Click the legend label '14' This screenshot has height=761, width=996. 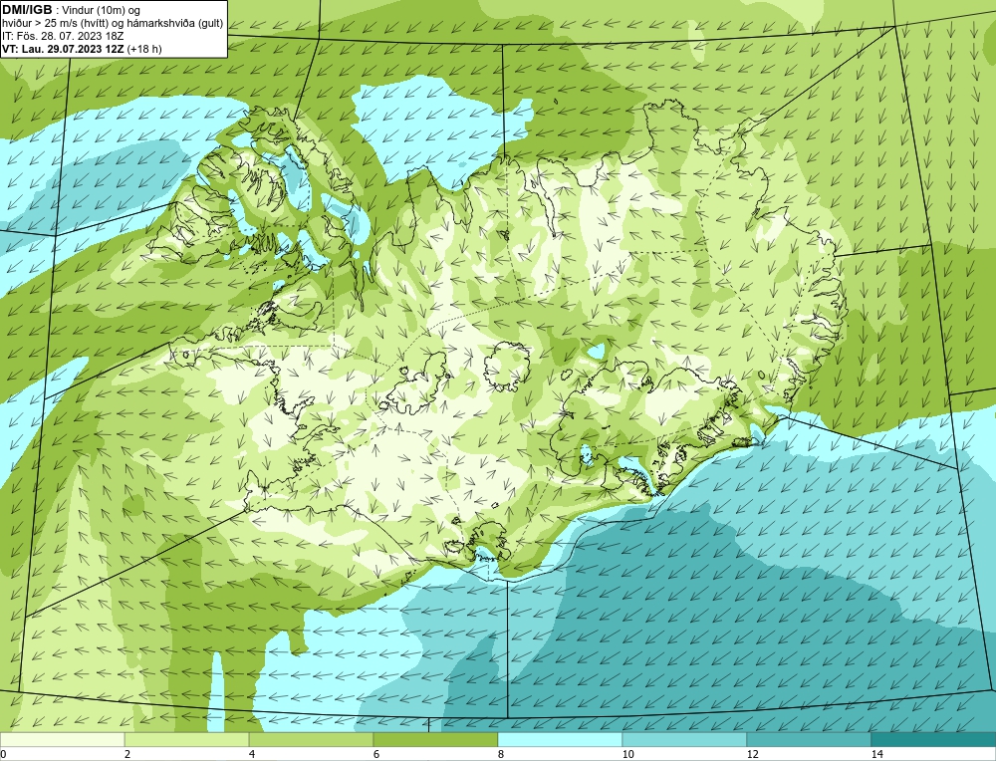pos(877,754)
